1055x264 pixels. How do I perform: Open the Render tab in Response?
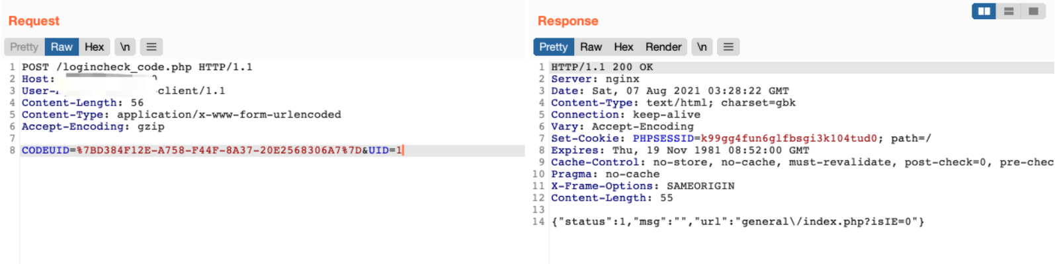coord(663,47)
